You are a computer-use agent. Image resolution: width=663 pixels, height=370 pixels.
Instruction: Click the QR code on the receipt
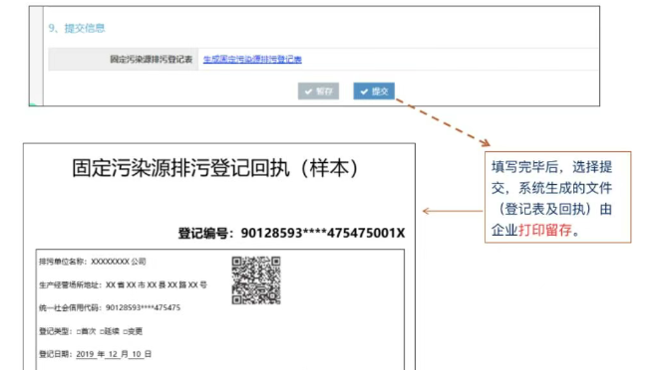coord(256,280)
